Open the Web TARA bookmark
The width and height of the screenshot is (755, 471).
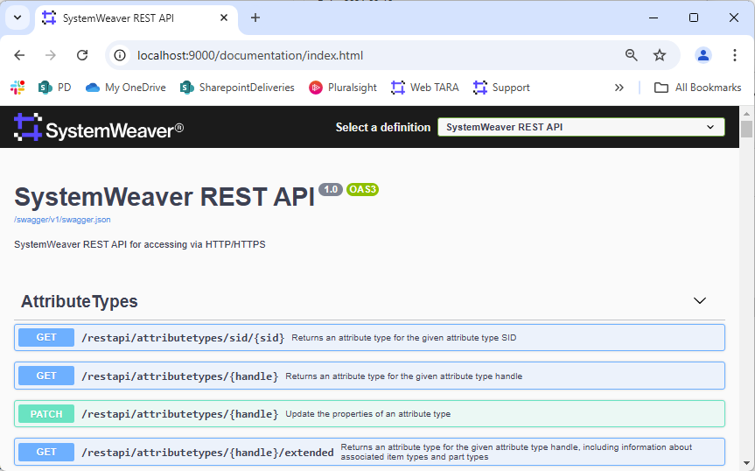click(424, 88)
